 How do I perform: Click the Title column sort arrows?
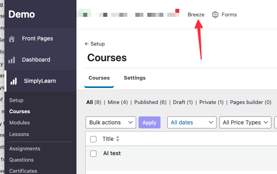point(118,139)
